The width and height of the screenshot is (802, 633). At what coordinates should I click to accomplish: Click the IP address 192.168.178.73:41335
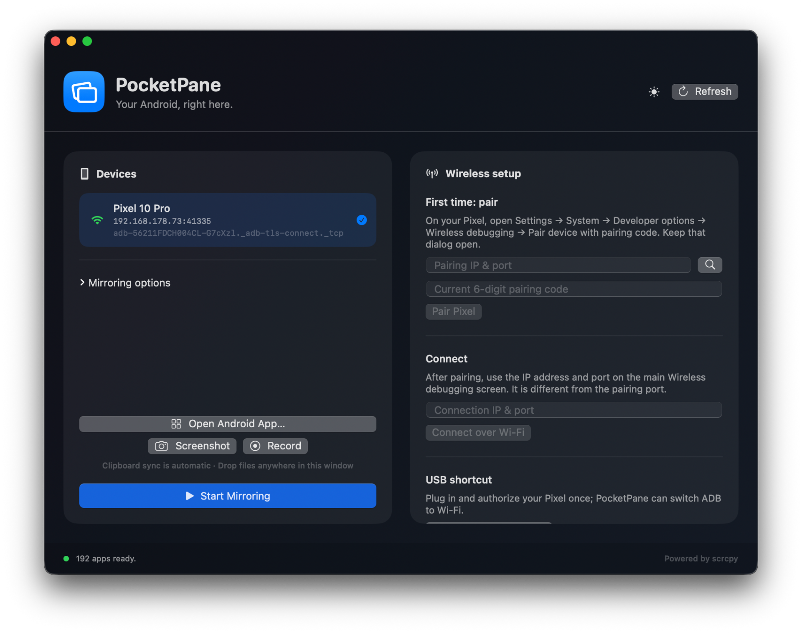(x=162, y=221)
